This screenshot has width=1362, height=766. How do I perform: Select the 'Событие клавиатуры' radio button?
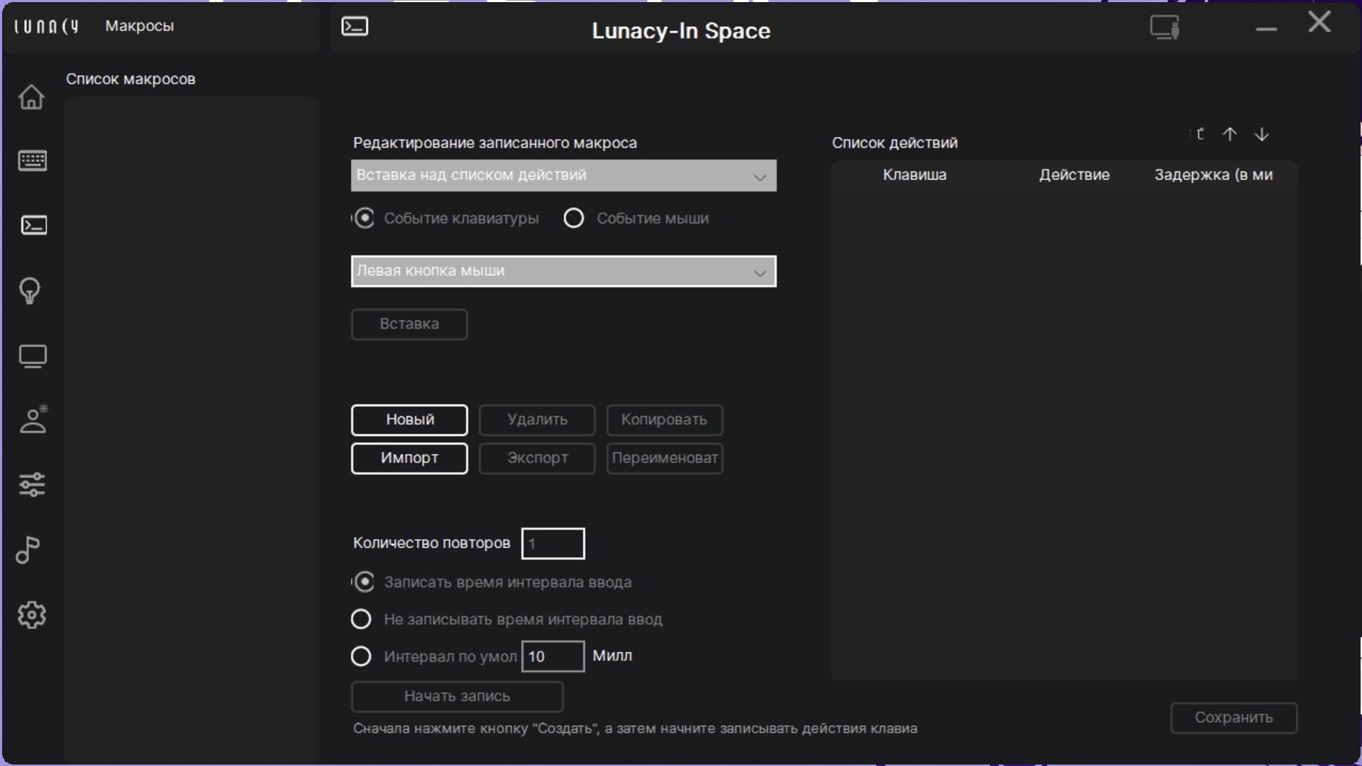[364, 218]
